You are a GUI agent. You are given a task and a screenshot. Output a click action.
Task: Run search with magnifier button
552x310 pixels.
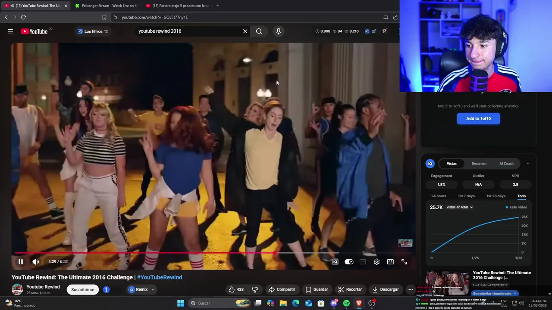coord(259,31)
